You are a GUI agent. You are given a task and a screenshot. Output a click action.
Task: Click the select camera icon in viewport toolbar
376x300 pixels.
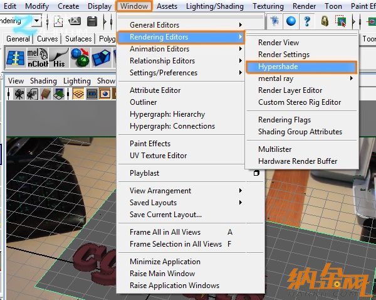[19, 94]
